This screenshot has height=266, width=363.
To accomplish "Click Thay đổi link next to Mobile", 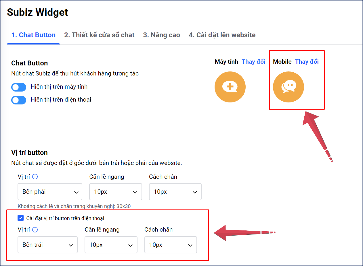I will pos(307,62).
